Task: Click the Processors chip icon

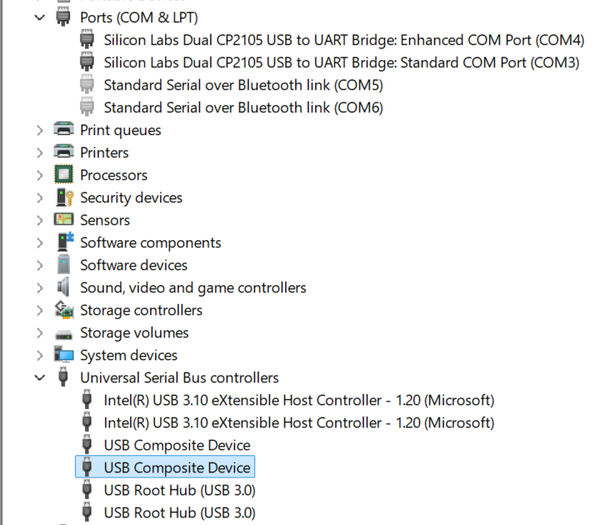Action: pyautogui.click(x=63, y=175)
